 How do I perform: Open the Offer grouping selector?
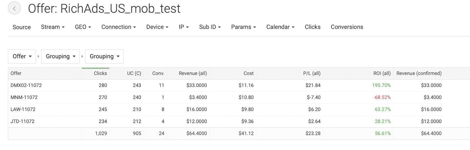pos(22,56)
